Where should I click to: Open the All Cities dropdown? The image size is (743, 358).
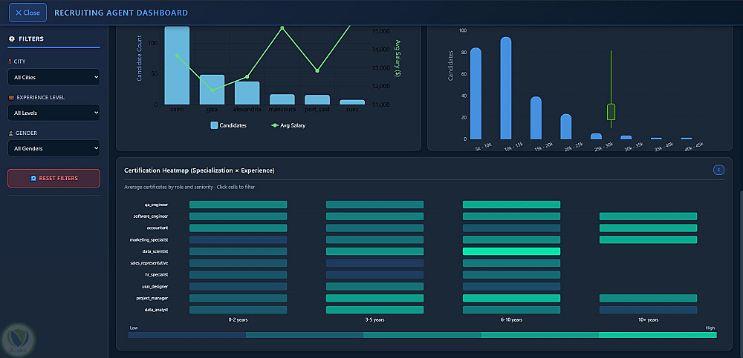click(54, 77)
